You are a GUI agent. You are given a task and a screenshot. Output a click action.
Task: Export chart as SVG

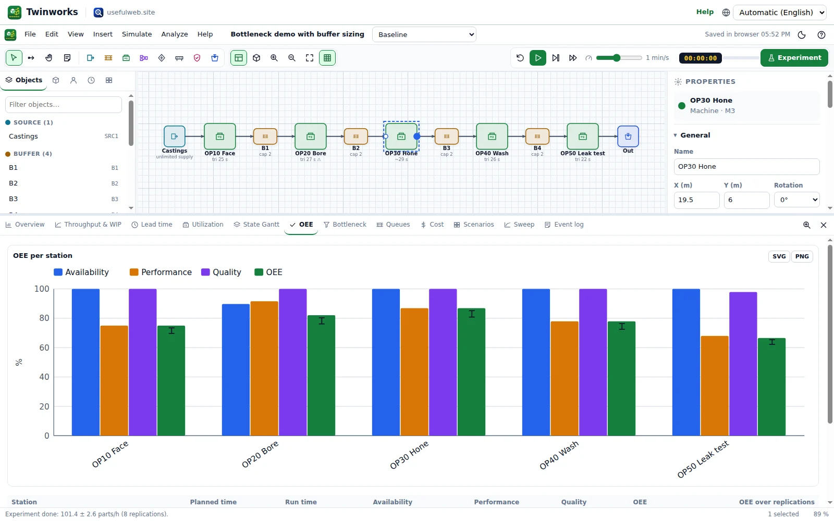[779, 256]
